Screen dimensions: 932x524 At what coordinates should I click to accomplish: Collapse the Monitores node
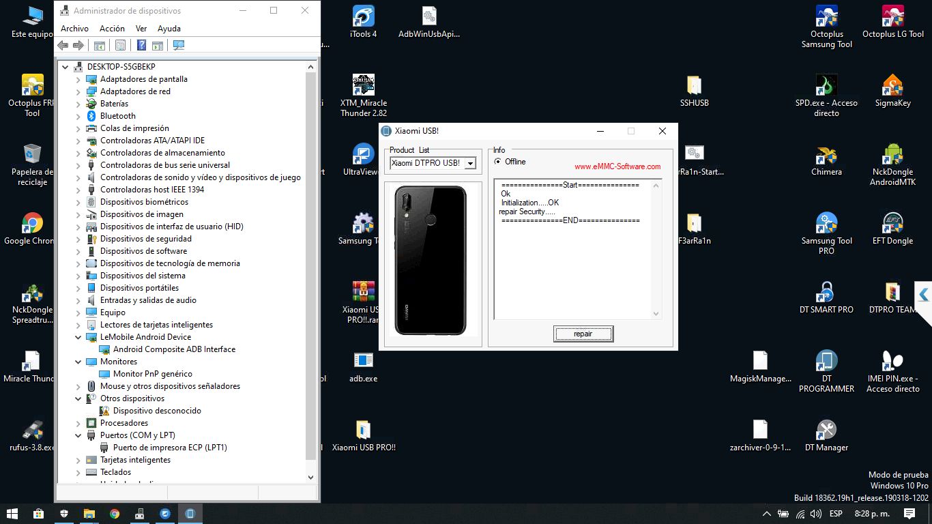coord(78,362)
